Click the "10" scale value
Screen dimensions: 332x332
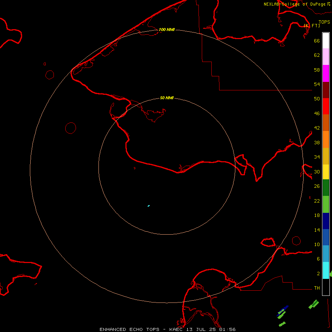[x=317, y=244]
